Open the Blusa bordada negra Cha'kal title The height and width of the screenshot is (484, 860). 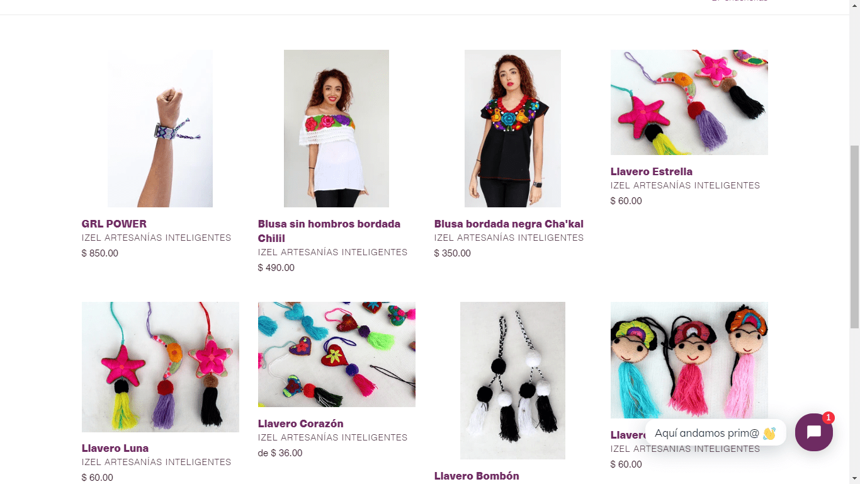(x=509, y=224)
